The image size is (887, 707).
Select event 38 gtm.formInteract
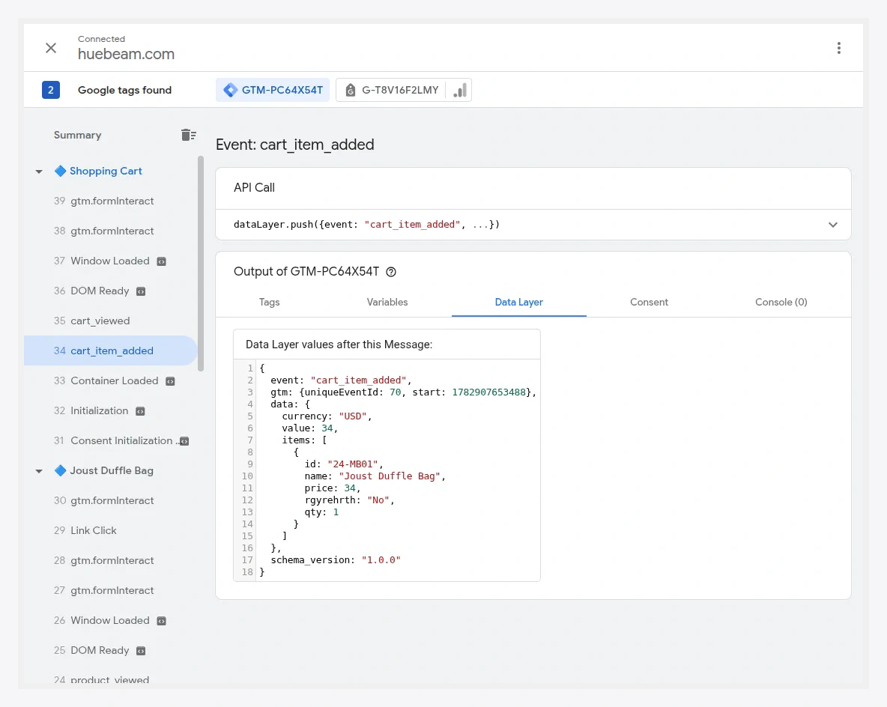pyautogui.click(x=111, y=231)
